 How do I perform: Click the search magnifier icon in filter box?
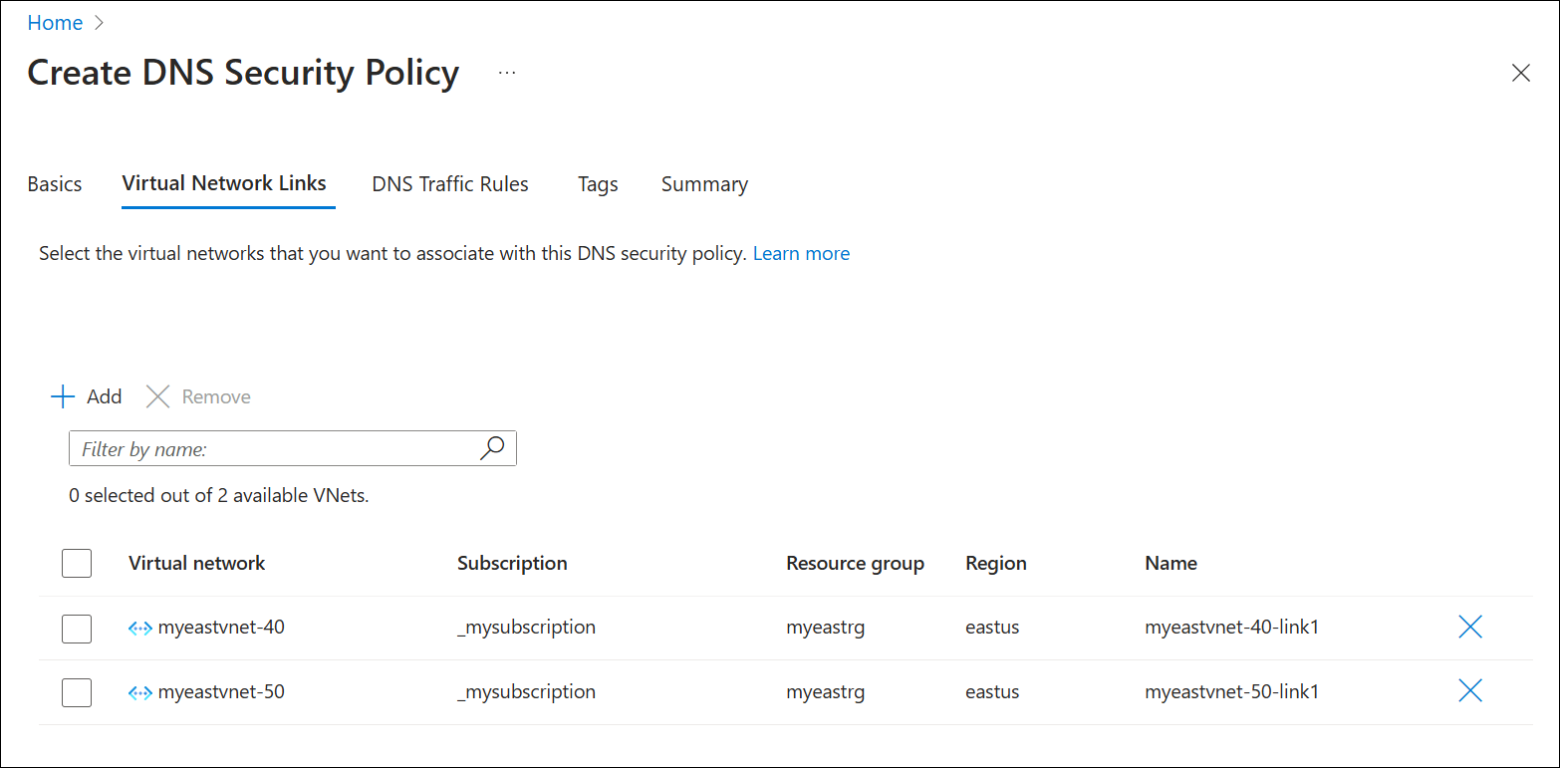[x=492, y=448]
